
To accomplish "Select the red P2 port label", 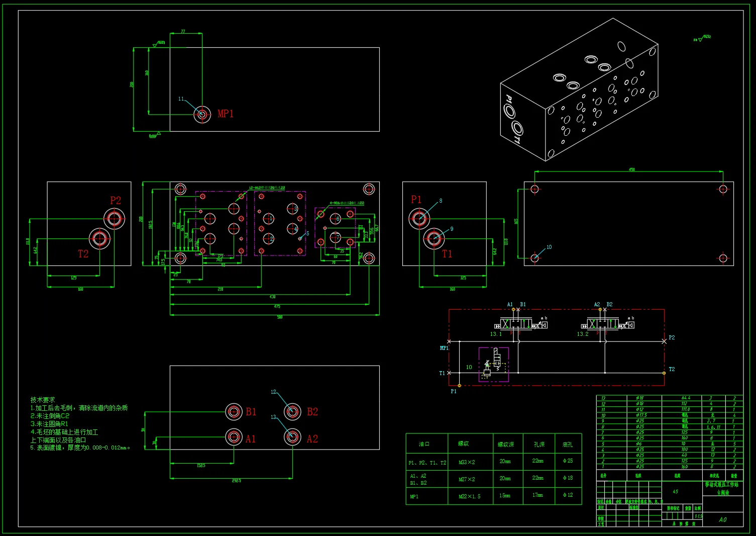I will pos(116,201).
